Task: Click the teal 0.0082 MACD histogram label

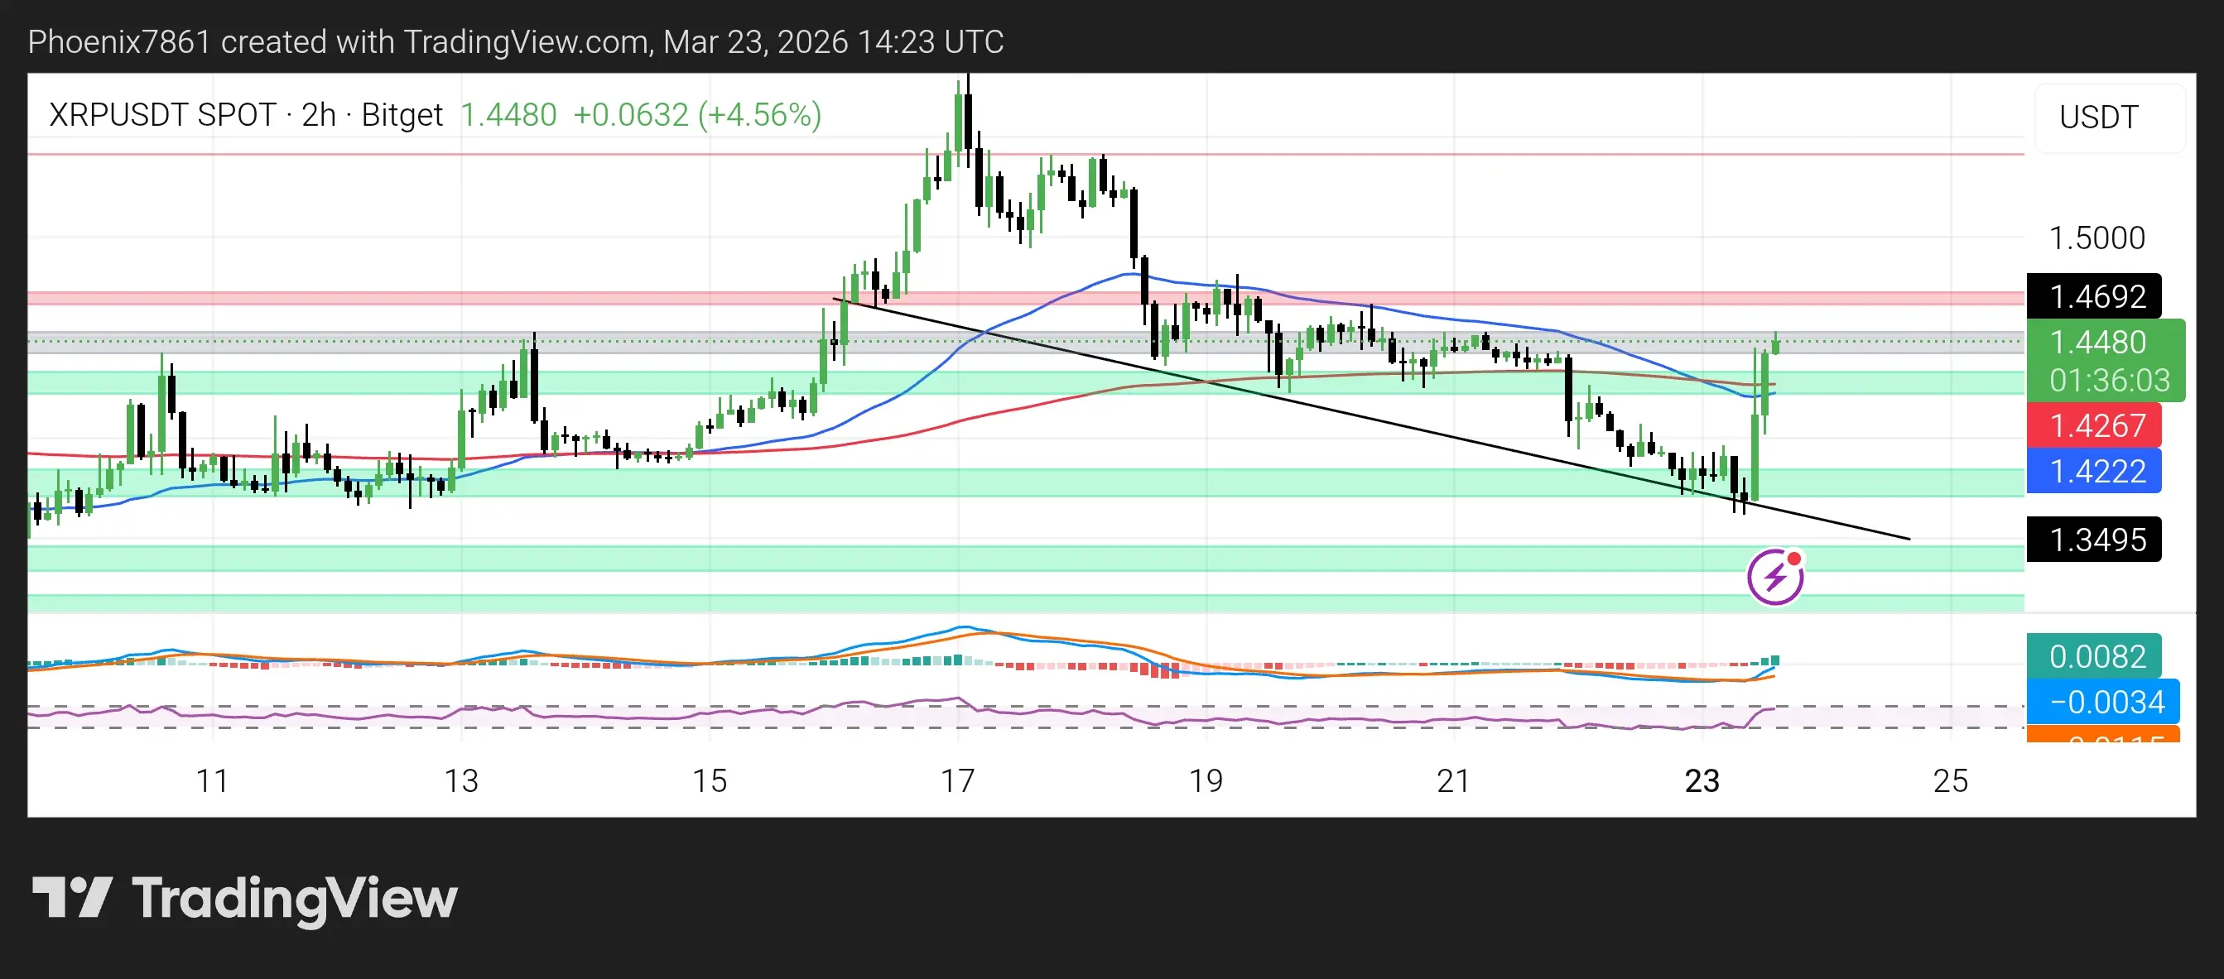Action: coord(2096,656)
